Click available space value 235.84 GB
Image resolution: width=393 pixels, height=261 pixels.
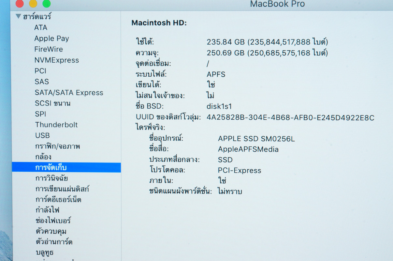(x=267, y=42)
